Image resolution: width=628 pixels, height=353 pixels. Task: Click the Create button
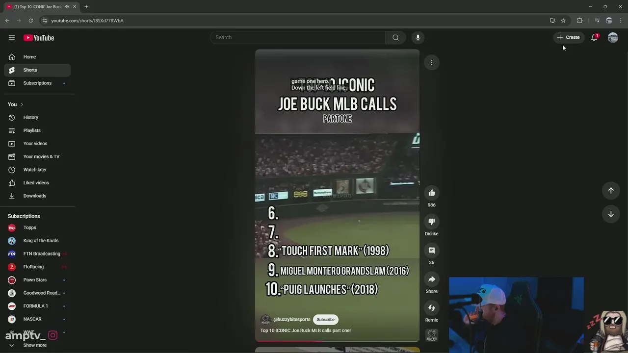tap(569, 37)
